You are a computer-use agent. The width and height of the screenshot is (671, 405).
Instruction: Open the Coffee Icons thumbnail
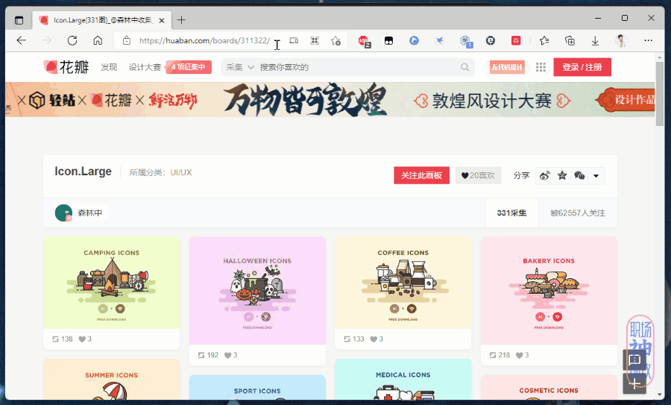(x=403, y=283)
